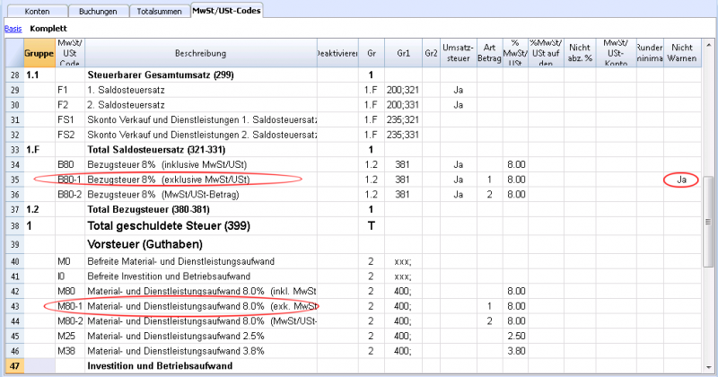Select 'Material- und Dienstleistungsaufwand 3.8%' cell
718x377 pixels.
point(201,351)
